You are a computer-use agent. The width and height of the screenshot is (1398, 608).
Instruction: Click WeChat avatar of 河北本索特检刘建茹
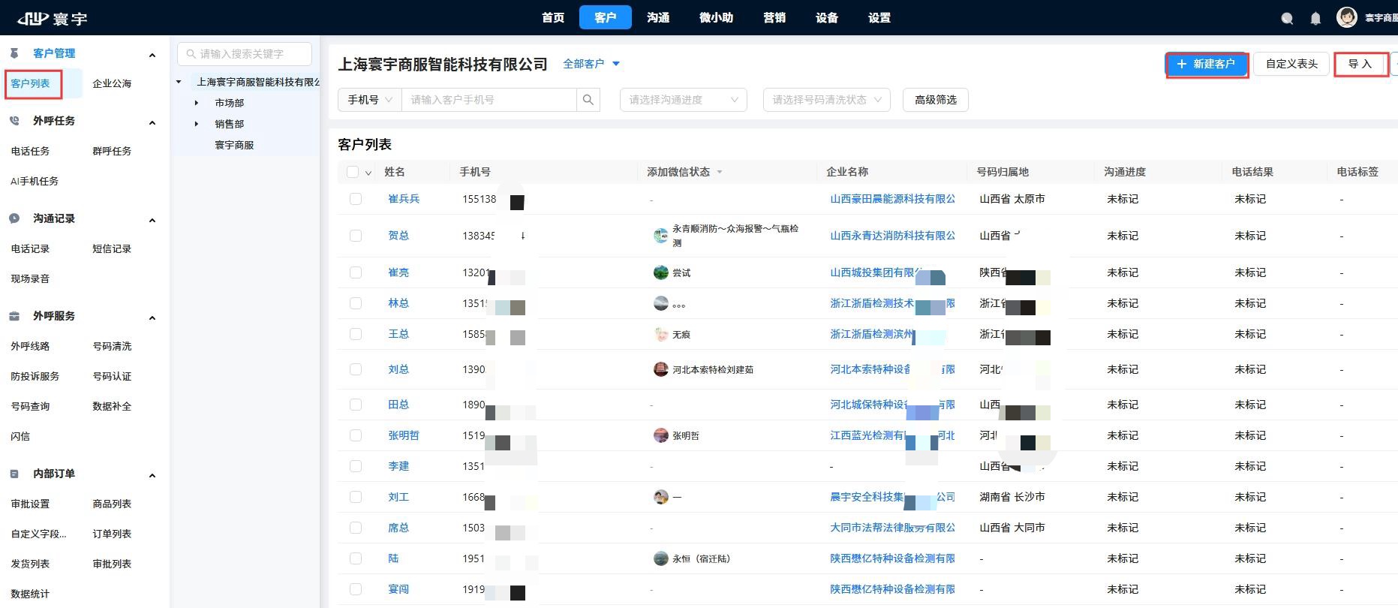[660, 369]
